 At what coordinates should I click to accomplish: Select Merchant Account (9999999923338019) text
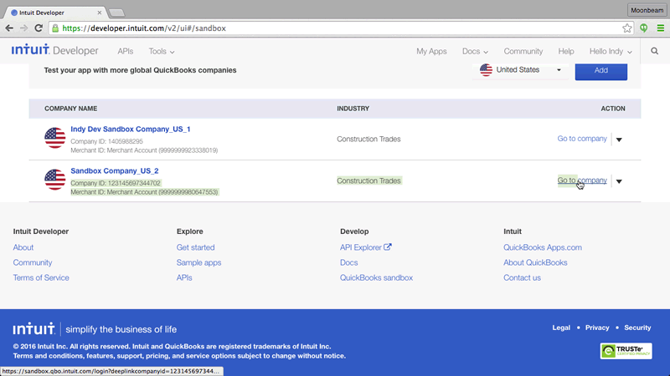tap(162, 150)
